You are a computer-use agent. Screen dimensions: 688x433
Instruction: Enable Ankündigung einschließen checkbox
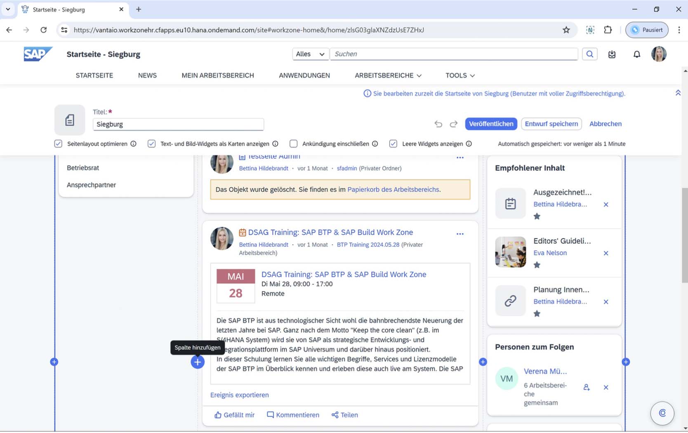293,144
